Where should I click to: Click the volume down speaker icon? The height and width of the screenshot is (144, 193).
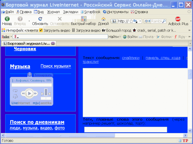(x=42, y=94)
